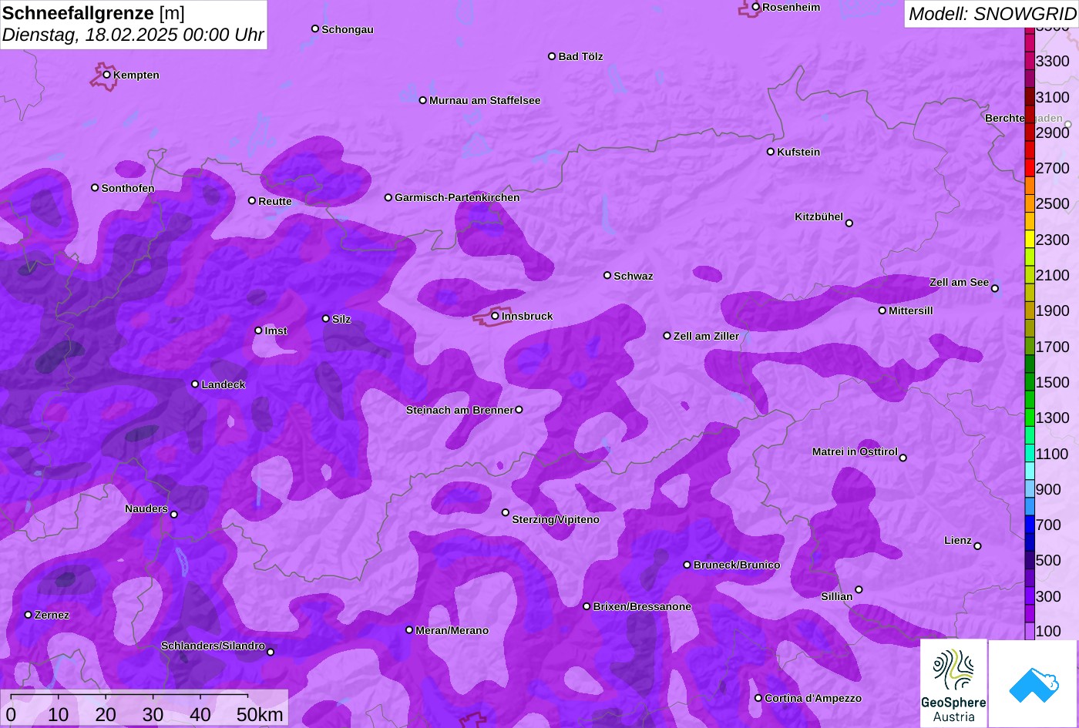Click the Cortina d'Ampezzo marker dot
This screenshot has height=728, width=1079.
click(758, 698)
